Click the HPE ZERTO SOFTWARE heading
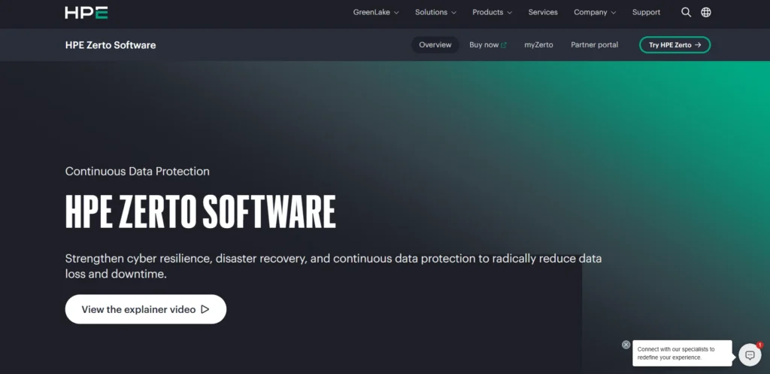 pyautogui.click(x=200, y=211)
